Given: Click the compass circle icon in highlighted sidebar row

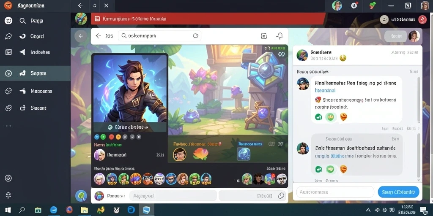Looking at the screenshot, I should pyautogui.click(x=8, y=73).
